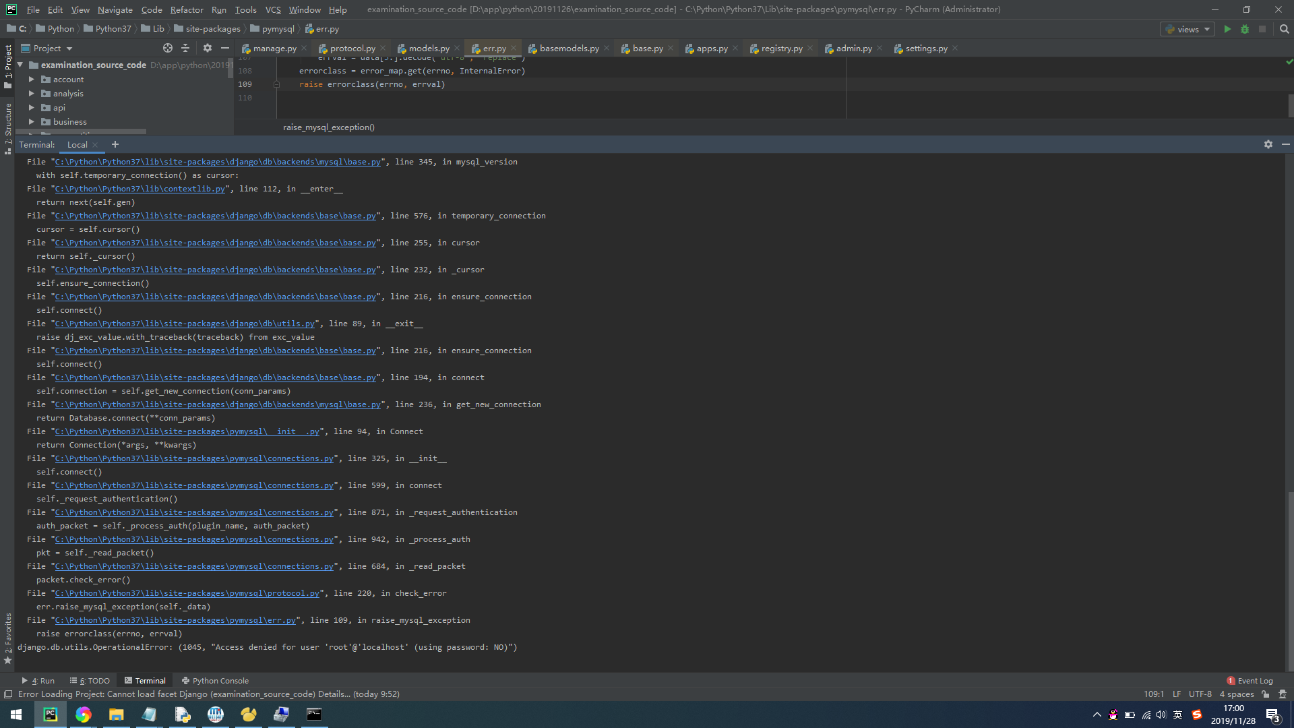Hide the Project panel with minus icon
This screenshot has height=728, width=1294.
coord(225,48)
